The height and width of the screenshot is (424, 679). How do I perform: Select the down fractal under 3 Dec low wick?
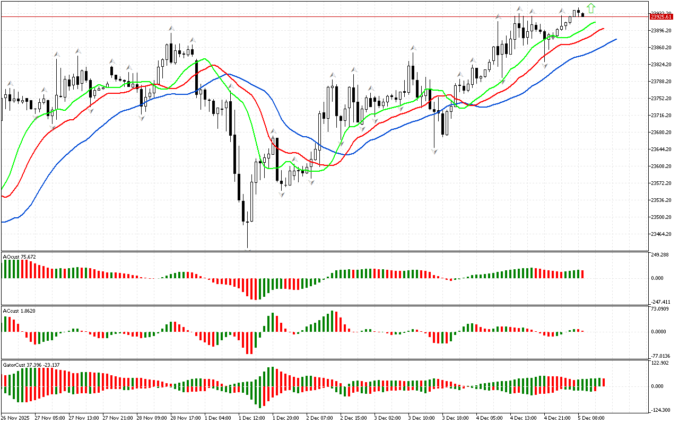tap(434, 152)
